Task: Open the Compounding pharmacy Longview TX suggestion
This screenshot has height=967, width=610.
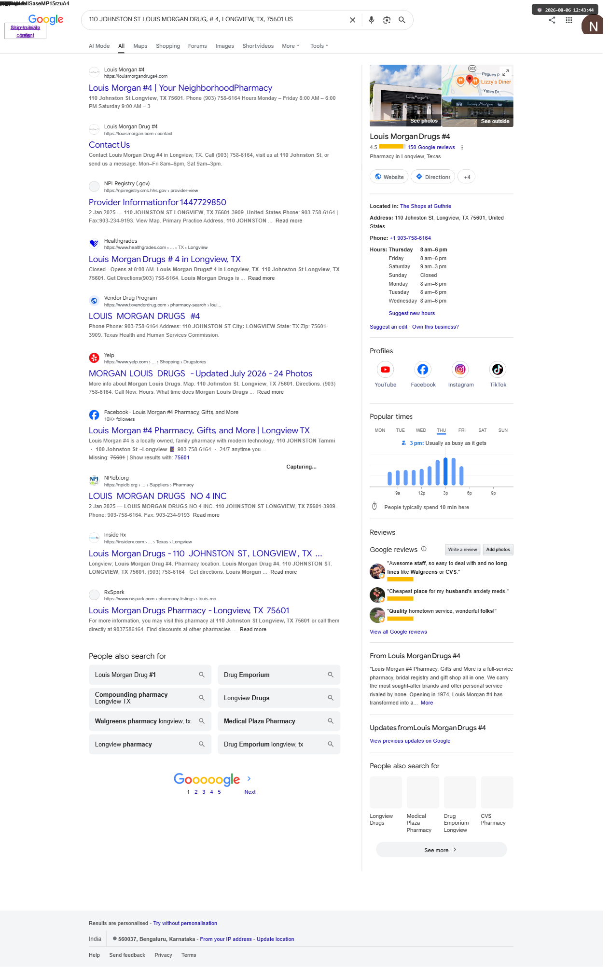Action: pyautogui.click(x=150, y=698)
